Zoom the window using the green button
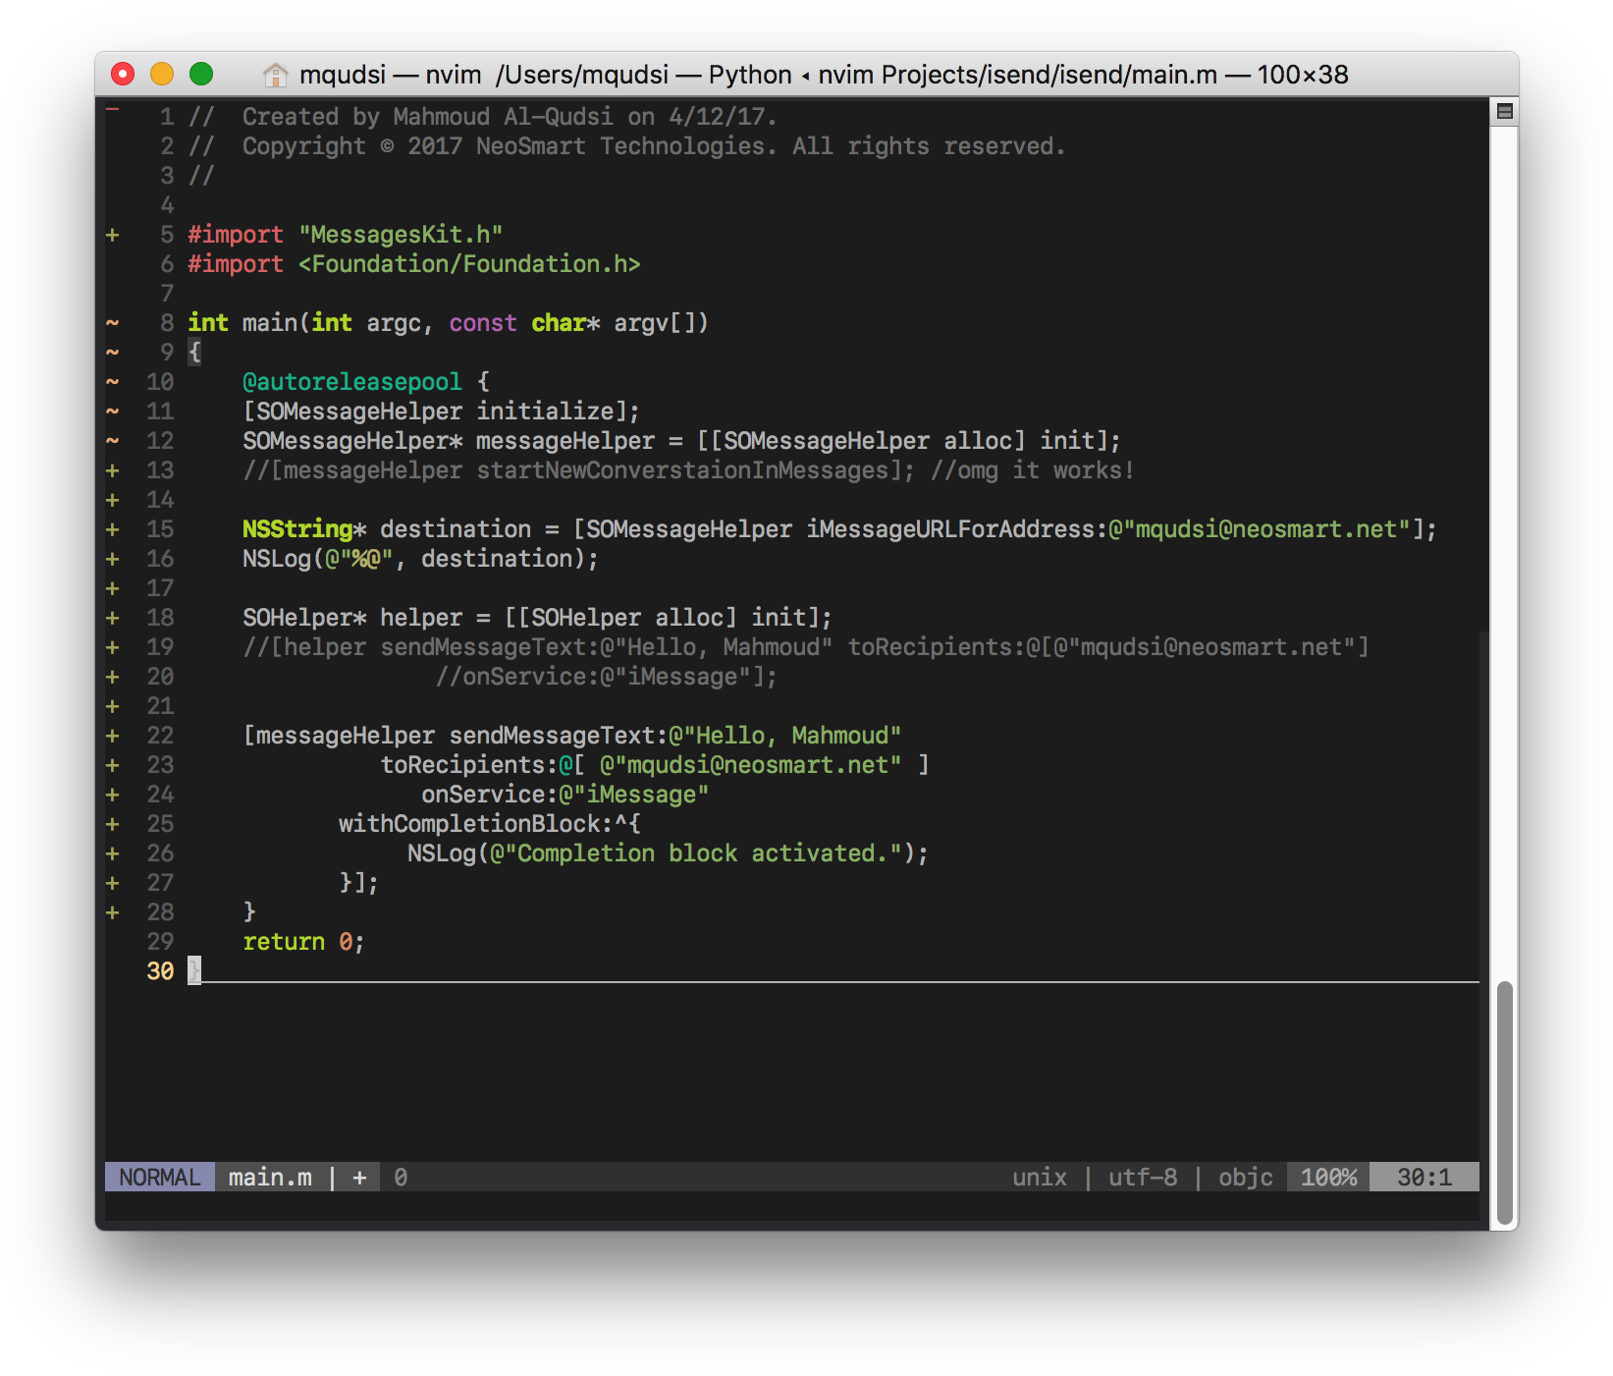Image resolution: width=1613 pixels, height=1376 pixels. click(x=201, y=75)
